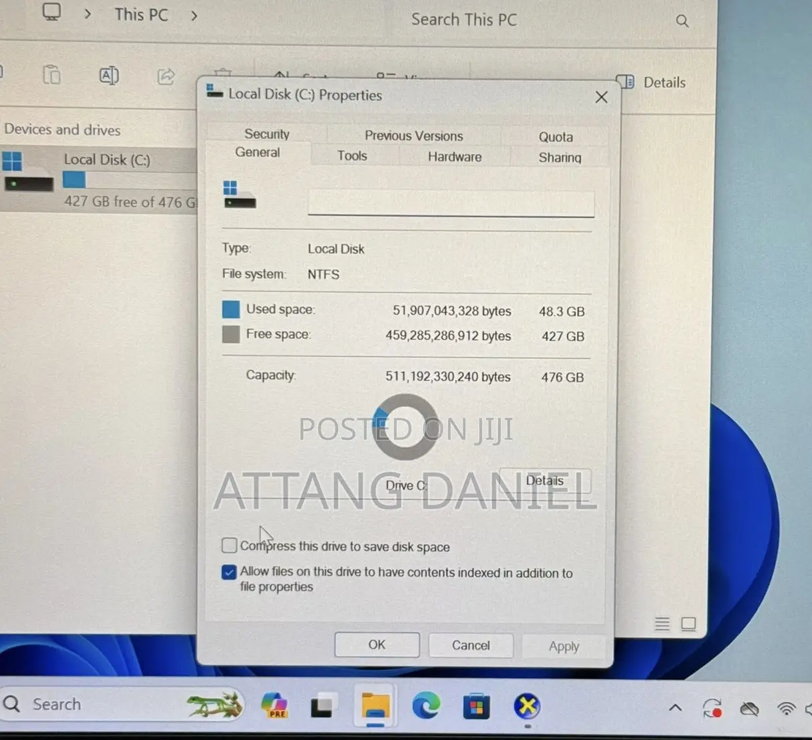This screenshot has height=740, width=812.
Task: Click the taskbar Search box
Action: pos(123,704)
